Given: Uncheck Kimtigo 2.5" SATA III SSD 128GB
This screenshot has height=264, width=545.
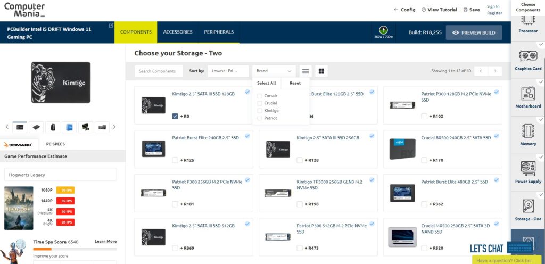Looking at the screenshot, I should (176, 116).
